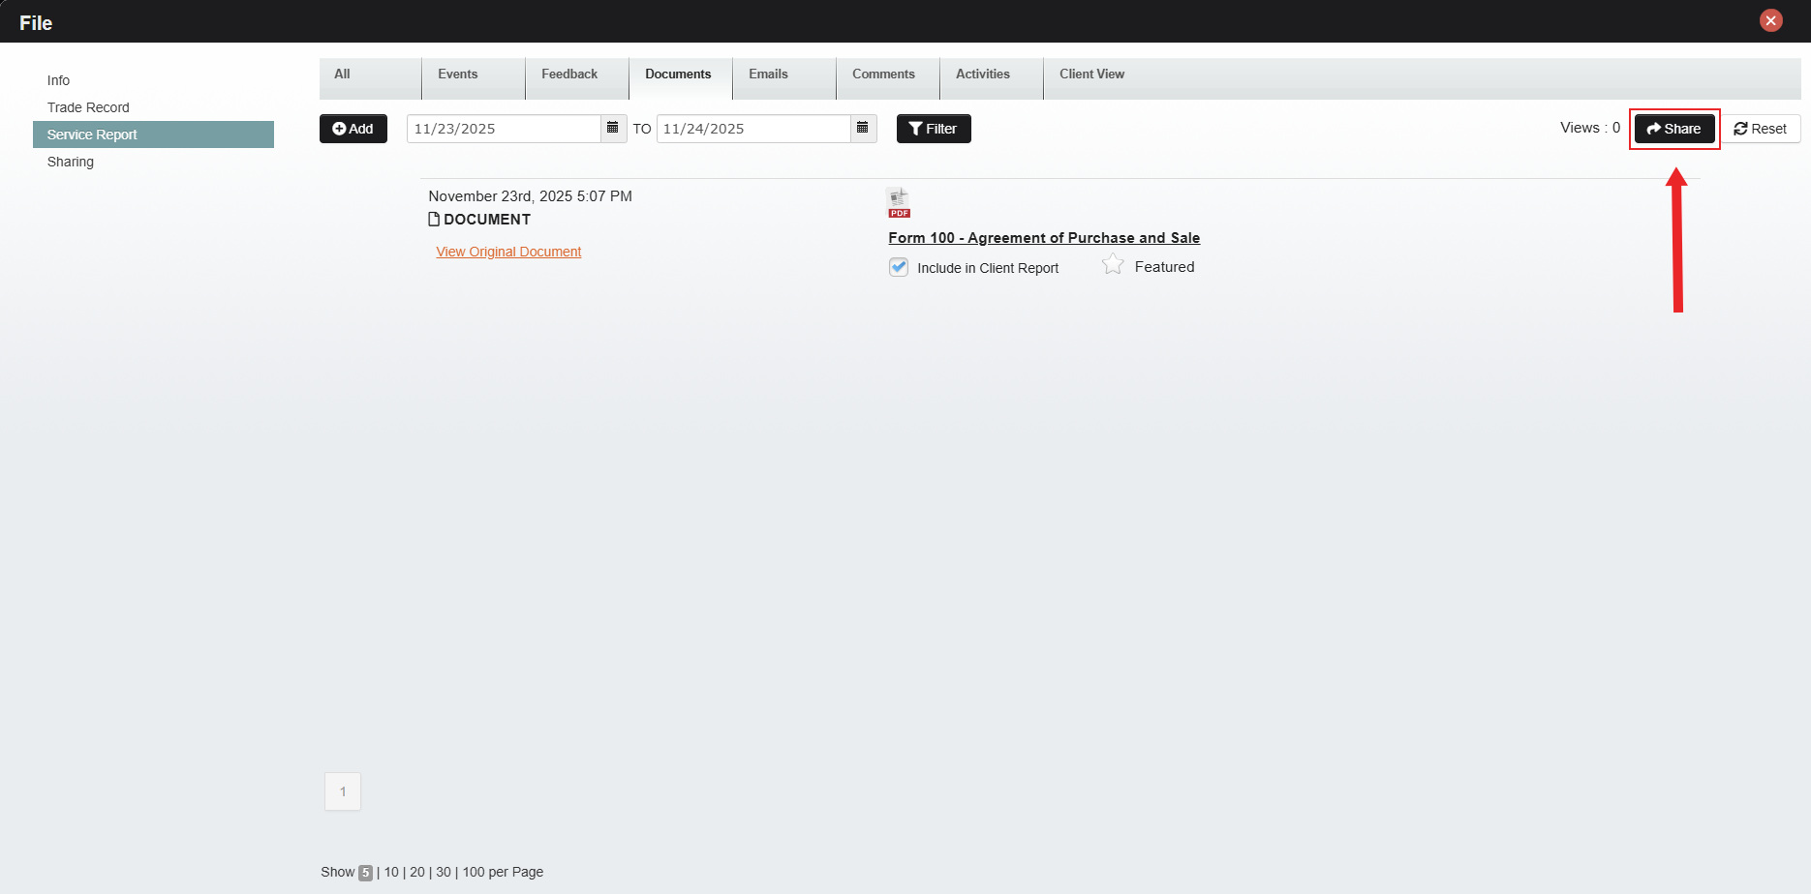Switch to the Feedback tab
Image resolution: width=1811 pixels, height=894 pixels.
(x=569, y=74)
